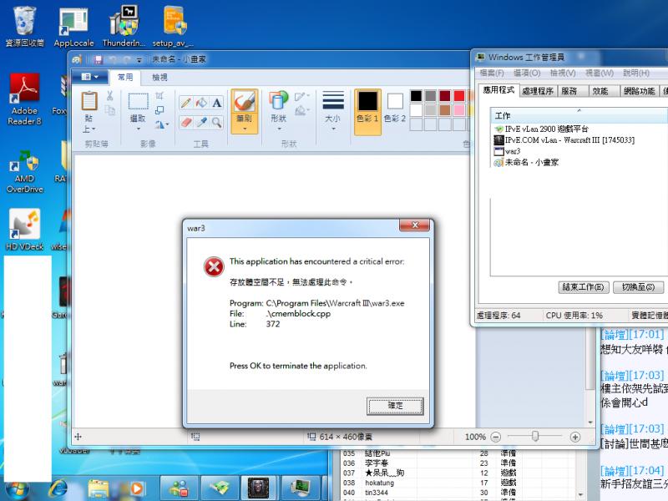The height and width of the screenshot is (501, 668).
Task: Open the Brush style dropdown
Action: coord(245,129)
